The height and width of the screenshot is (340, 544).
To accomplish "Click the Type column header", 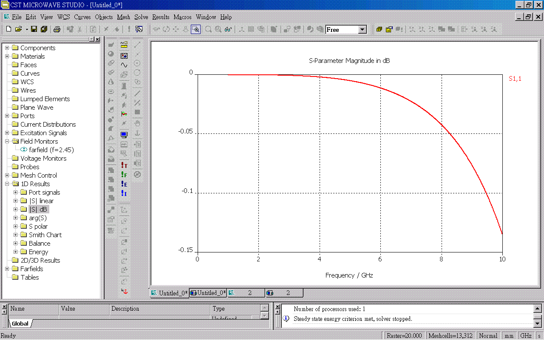I will coord(235,309).
